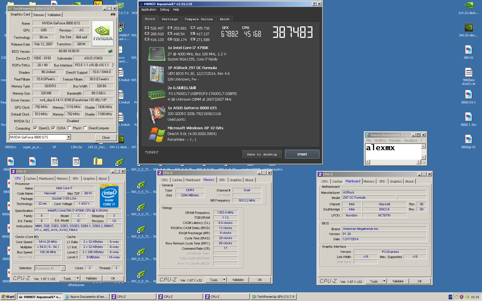Click the START button in Aquamark
482x301 pixels.
click(x=302, y=154)
